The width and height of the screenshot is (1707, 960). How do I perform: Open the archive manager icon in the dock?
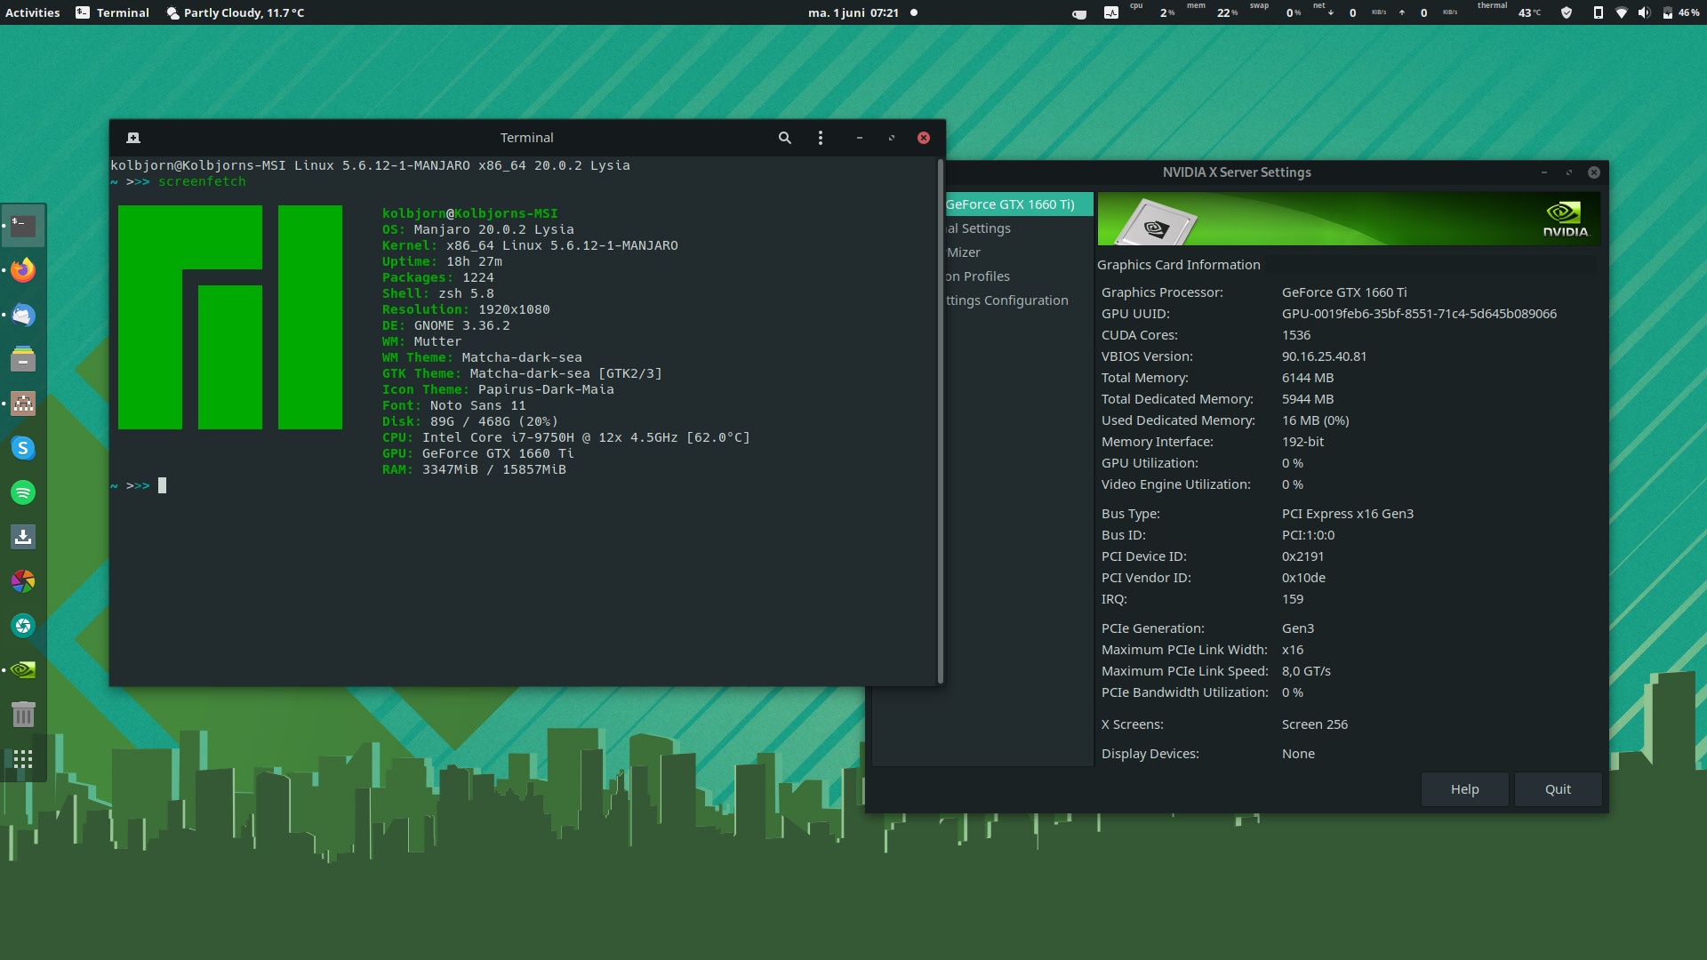pyautogui.click(x=22, y=359)
